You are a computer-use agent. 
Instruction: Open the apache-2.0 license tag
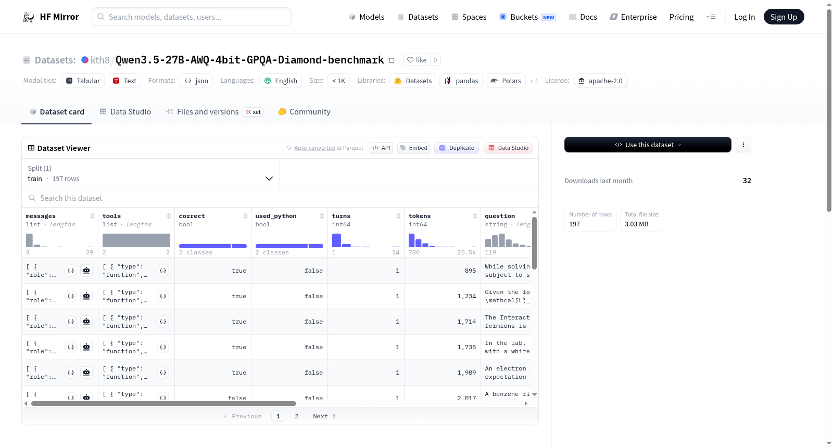click(600, 81)
